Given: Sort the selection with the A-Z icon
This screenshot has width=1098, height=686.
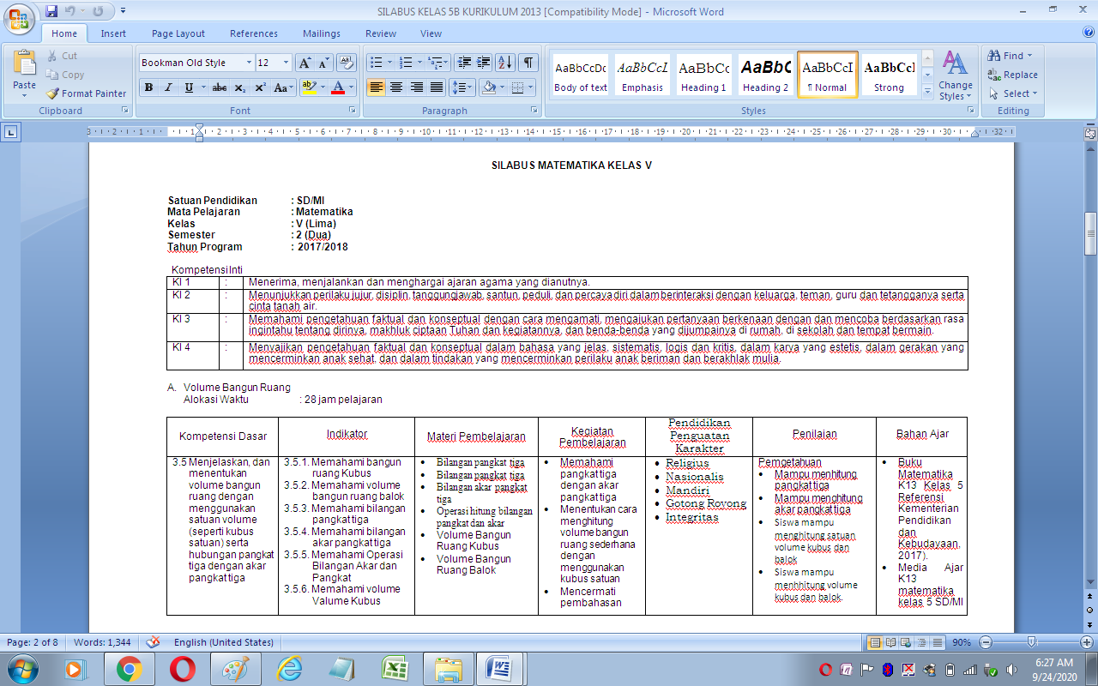Looking at the screenshot, I should pos(505,63).
